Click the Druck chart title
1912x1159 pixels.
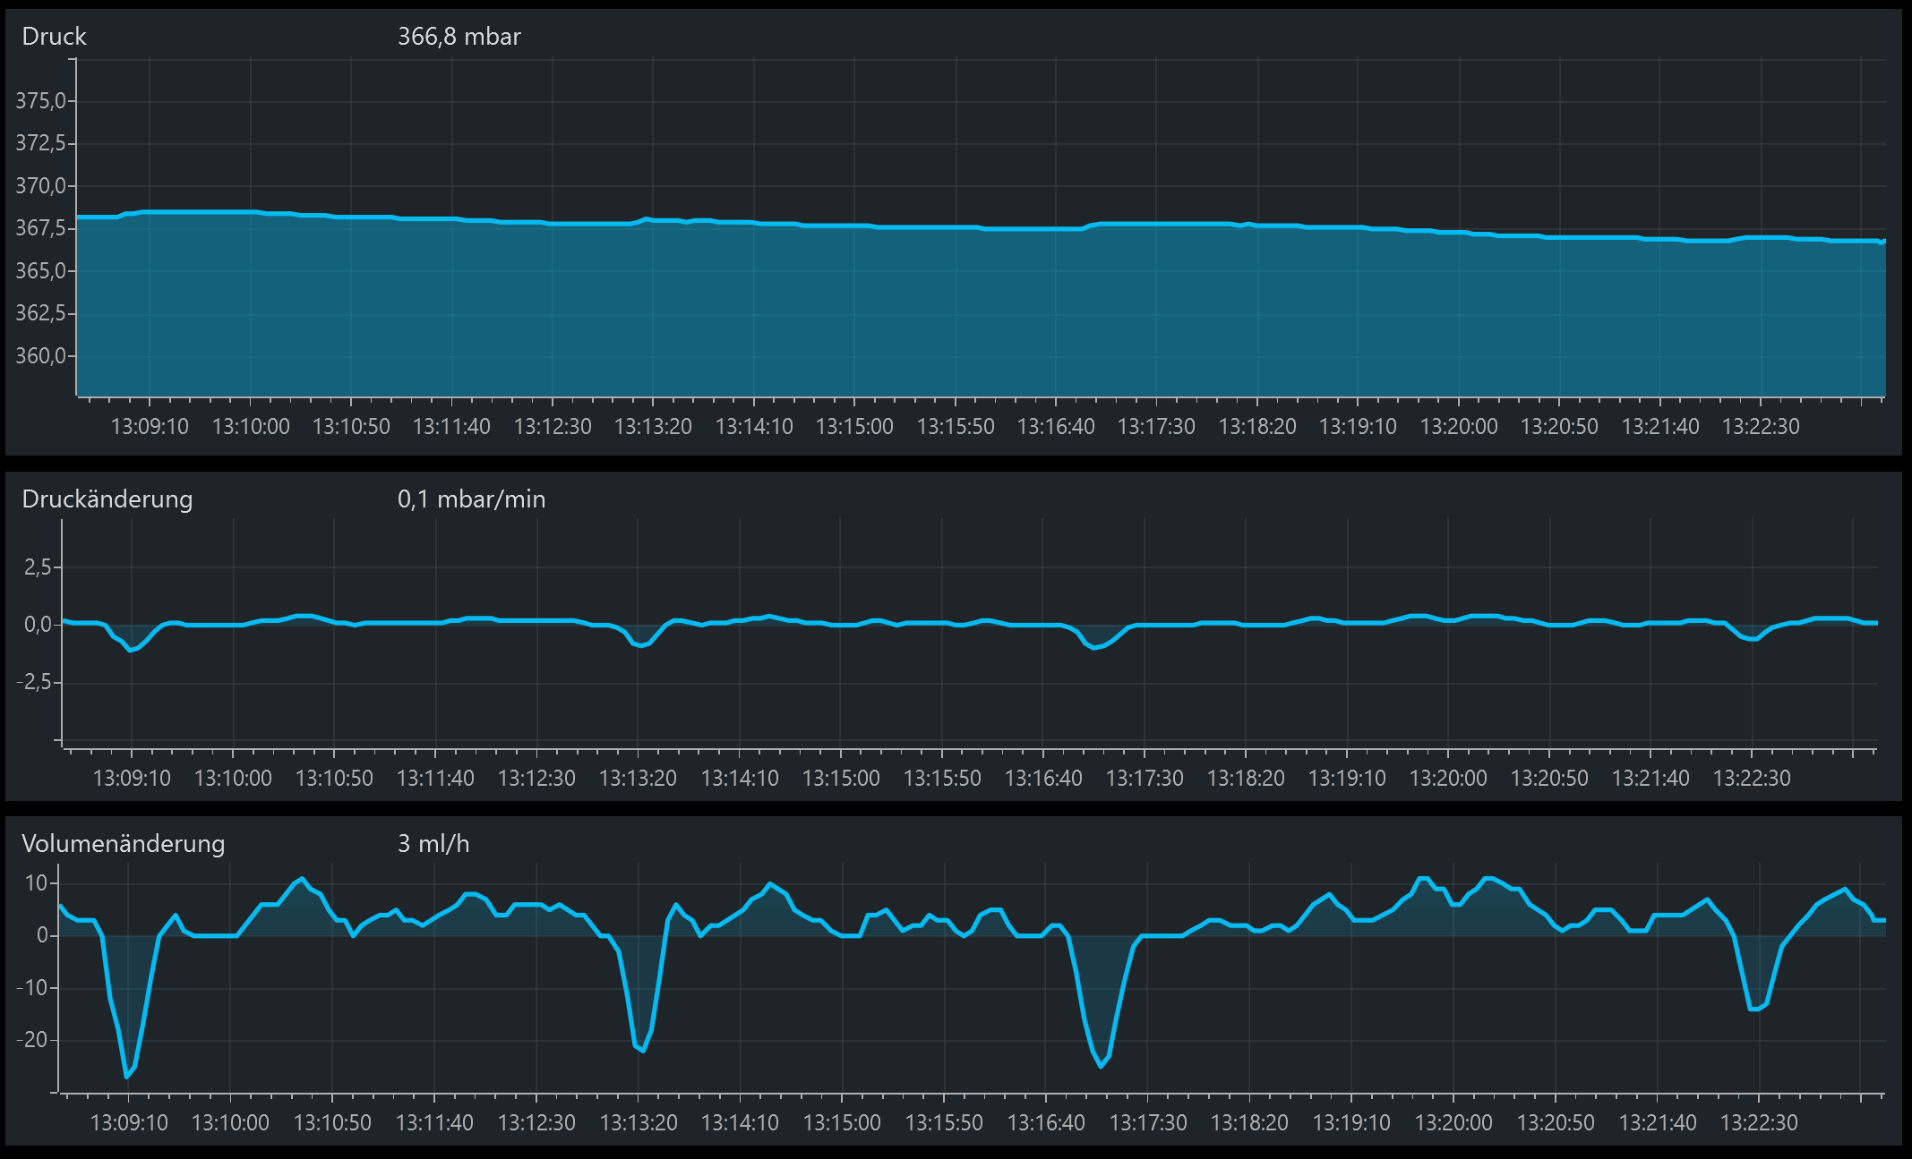pos(54,37)
